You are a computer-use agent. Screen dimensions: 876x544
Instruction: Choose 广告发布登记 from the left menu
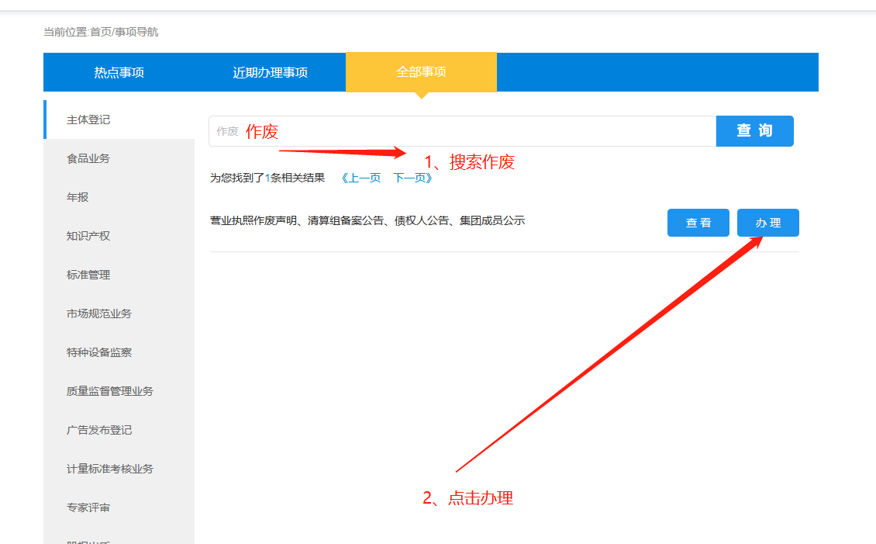click(99, 430)
